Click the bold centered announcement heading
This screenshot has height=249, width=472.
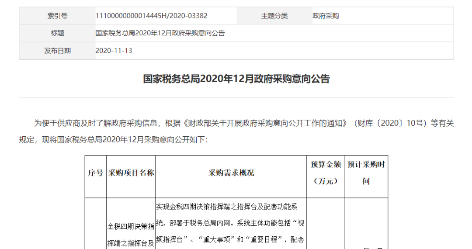point(236,79)
